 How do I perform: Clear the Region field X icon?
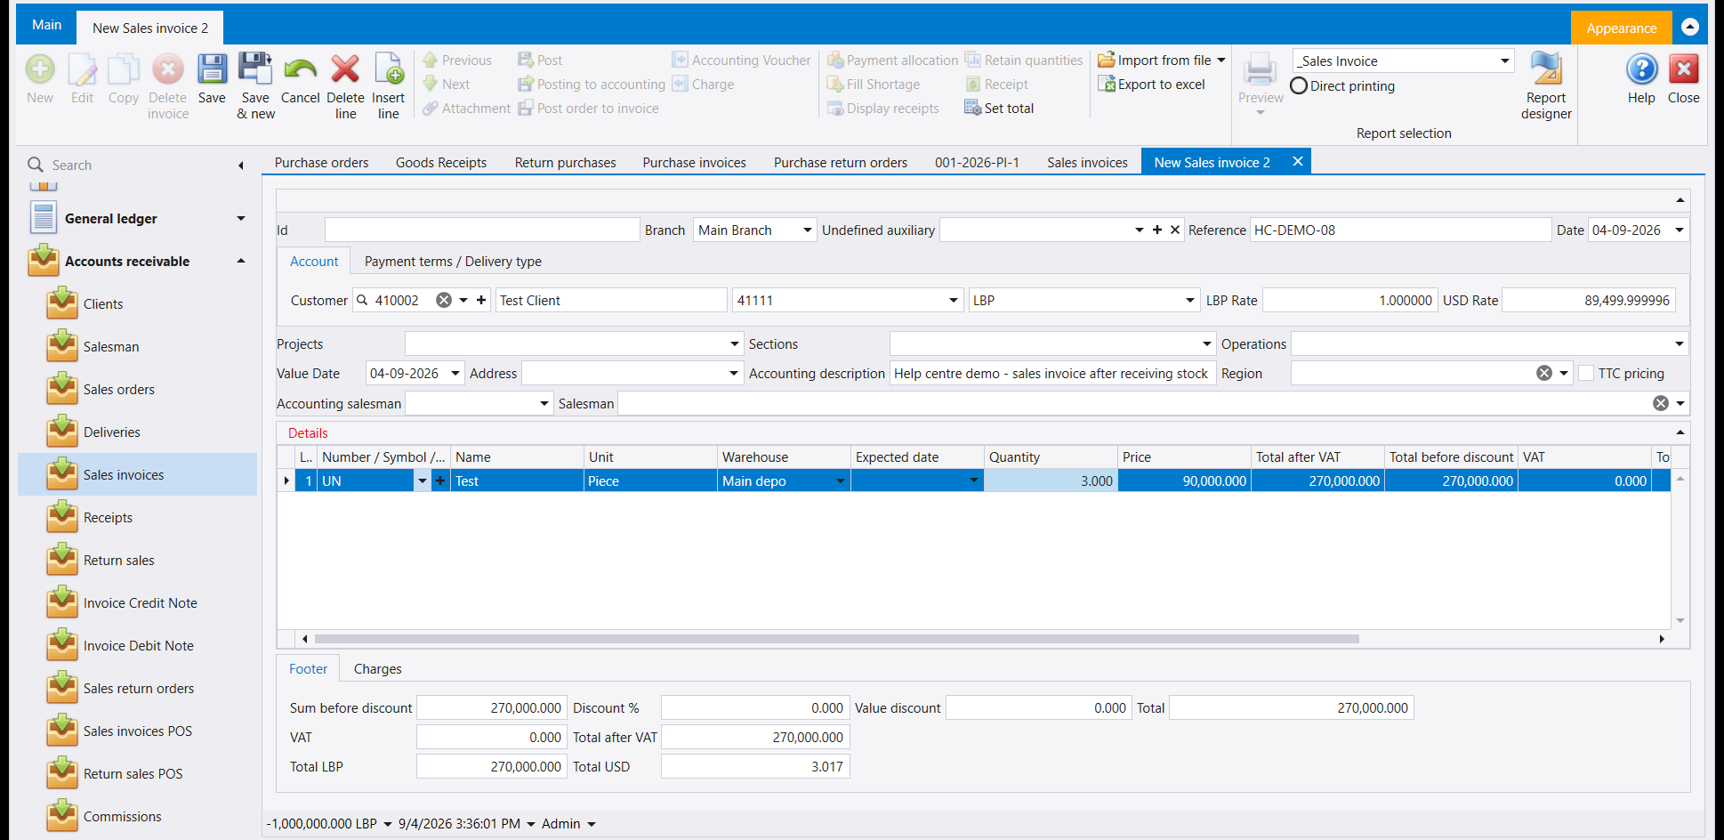(1544, 373)
